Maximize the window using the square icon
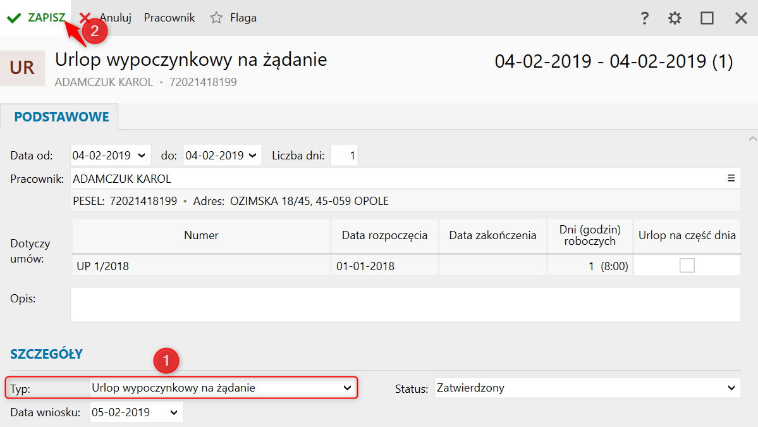Viewport: 758px width, 427px height. (x=707, y=18)
